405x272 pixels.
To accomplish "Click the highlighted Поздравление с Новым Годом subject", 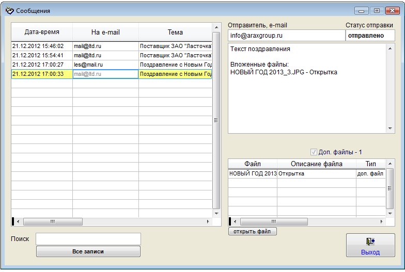I will tap(176, 74).
